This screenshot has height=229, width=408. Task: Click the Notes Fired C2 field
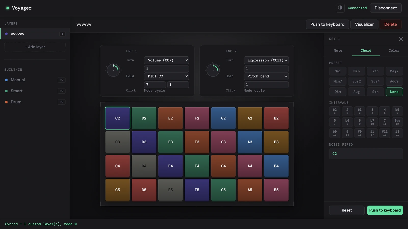click(366, 154)
